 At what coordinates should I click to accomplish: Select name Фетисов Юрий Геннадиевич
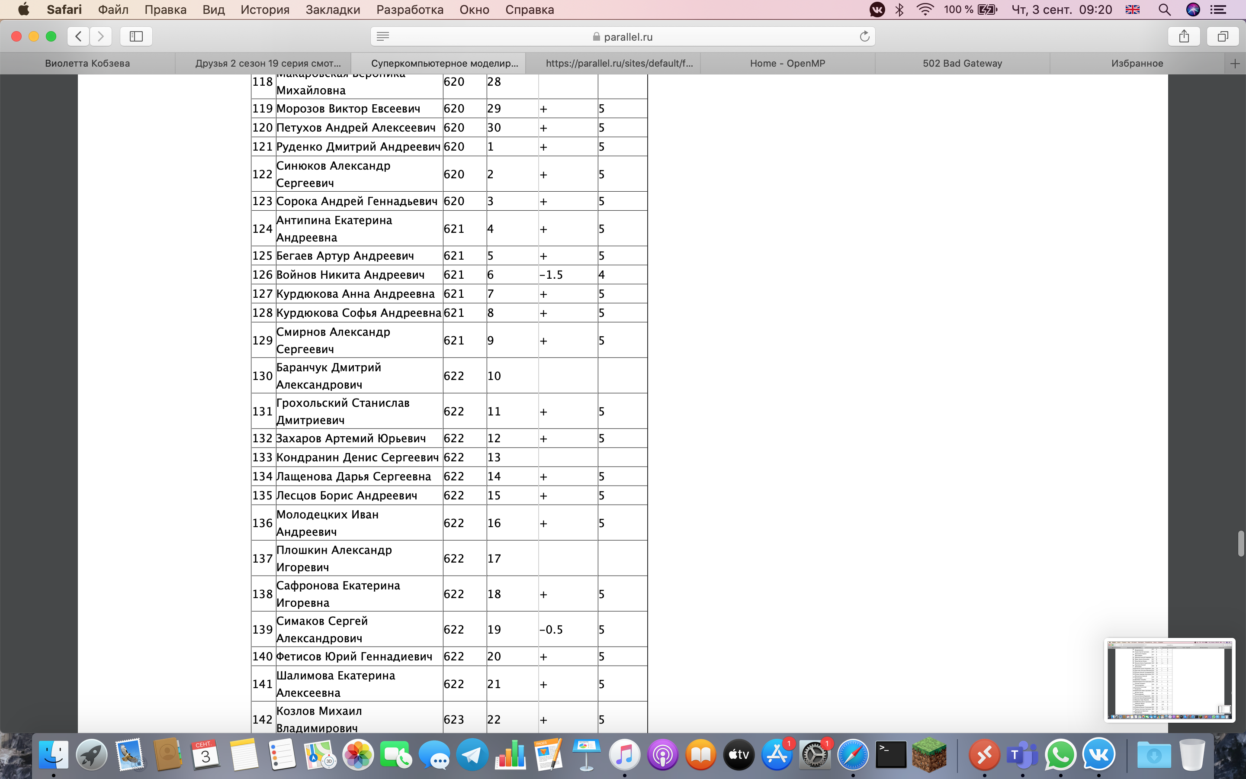point(354,657)
